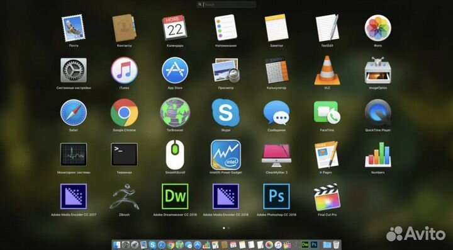Launch Сообщения from the Launchpad grid
Image resolution: width=453 pixels, height=250 pixels.
pos(276,113)
